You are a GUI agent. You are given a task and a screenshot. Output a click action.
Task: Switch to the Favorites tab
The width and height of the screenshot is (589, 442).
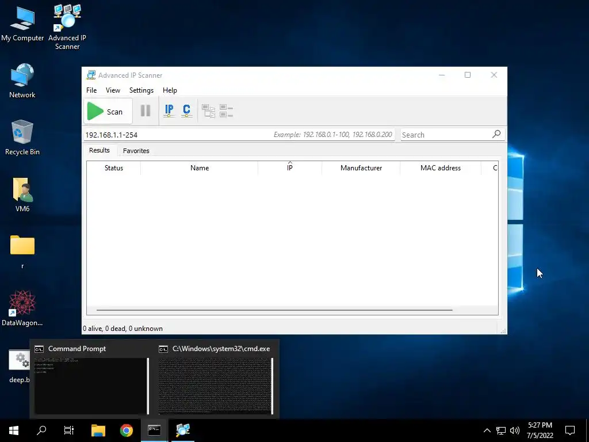136,151
